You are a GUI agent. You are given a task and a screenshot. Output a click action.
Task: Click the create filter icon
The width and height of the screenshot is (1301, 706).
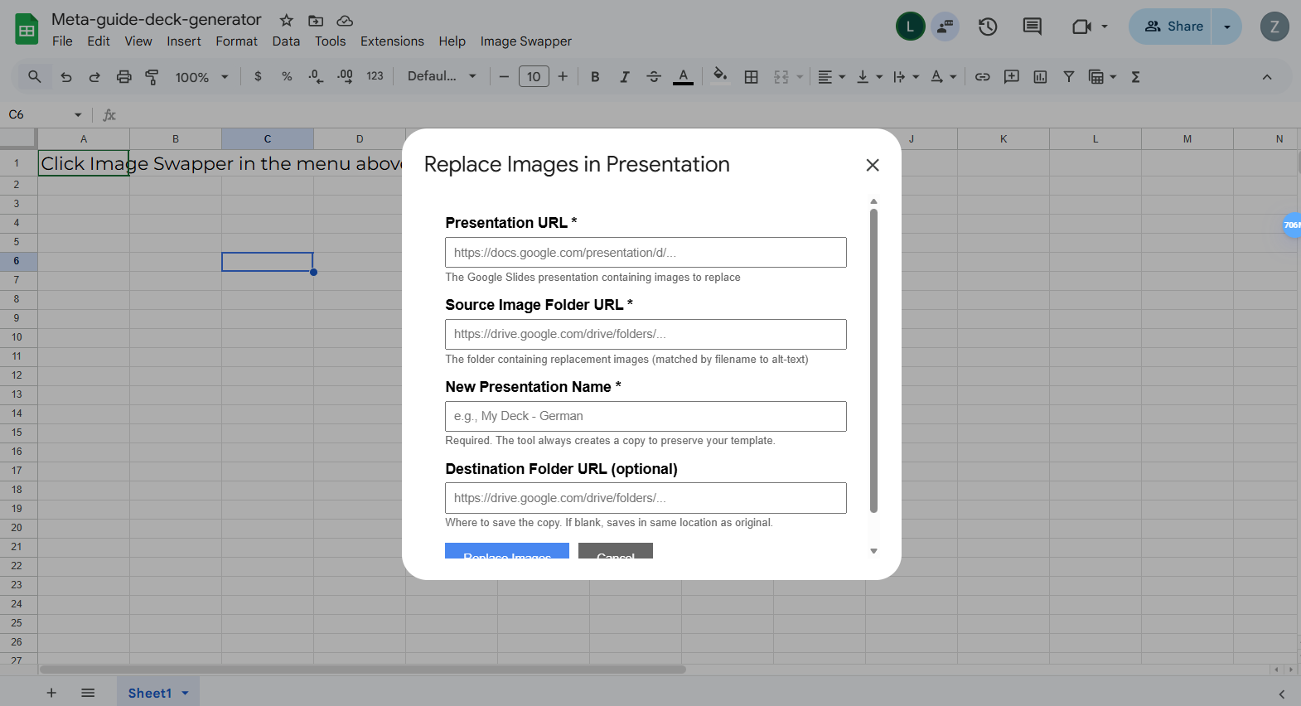coord(1069,77)
